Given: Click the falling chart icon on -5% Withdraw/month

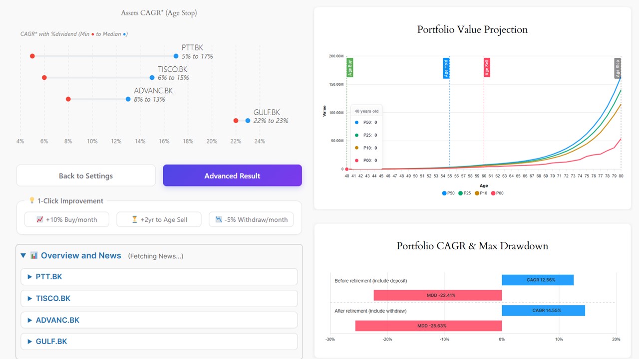Looking at the screenshot, I should pyautogui.click(x=219, y=219).
